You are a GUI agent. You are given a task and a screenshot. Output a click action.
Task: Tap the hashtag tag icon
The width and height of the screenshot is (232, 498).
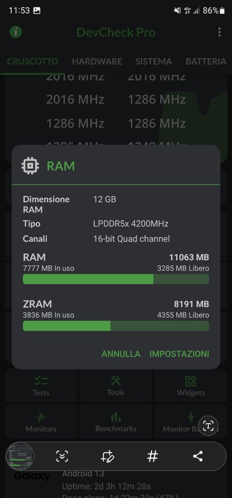(x=153, y=456)
